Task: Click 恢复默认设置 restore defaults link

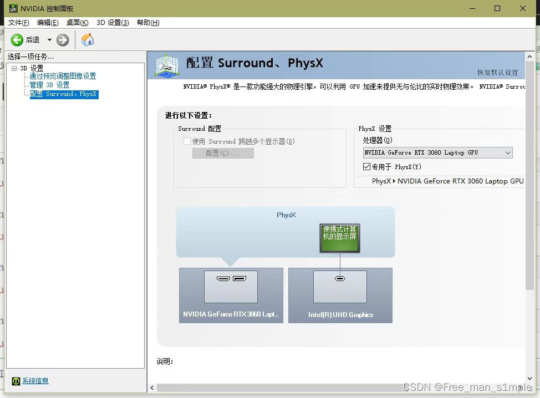Action: [497, 72]
